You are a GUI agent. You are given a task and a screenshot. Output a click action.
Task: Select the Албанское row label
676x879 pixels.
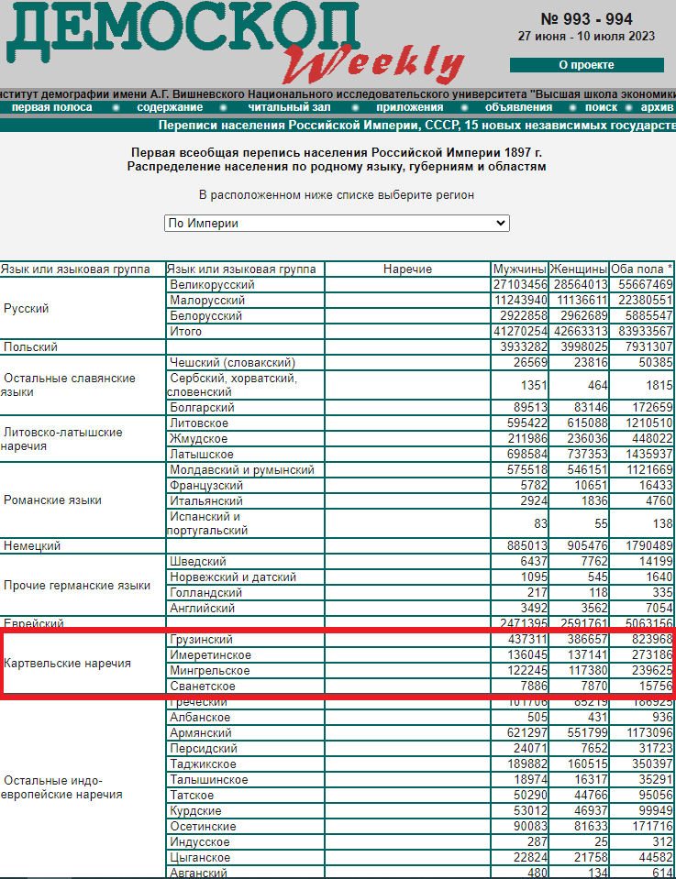[200, 718]
